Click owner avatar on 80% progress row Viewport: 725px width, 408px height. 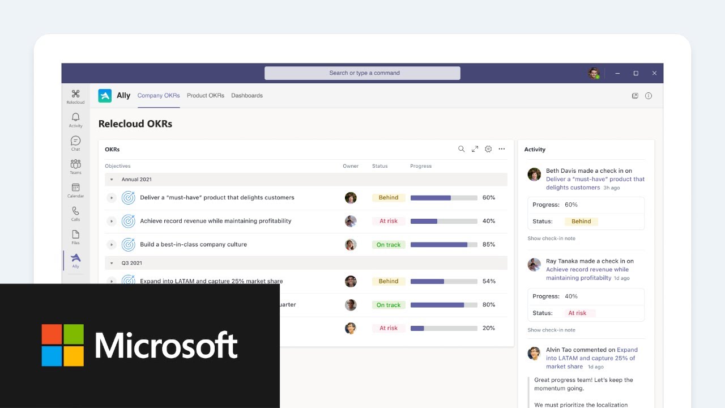click(351, 305)
